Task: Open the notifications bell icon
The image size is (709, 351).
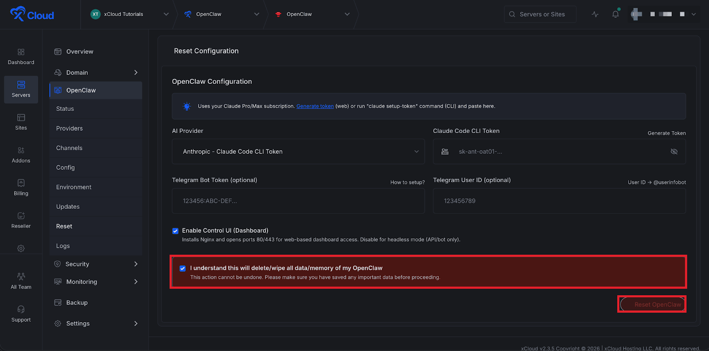Action: point(616,14)
